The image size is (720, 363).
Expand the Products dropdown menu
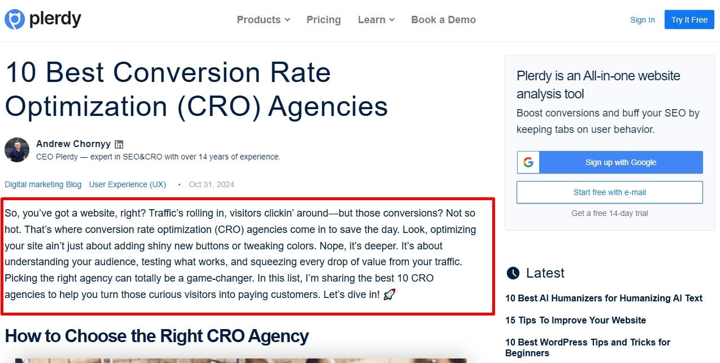click(259, 19)
